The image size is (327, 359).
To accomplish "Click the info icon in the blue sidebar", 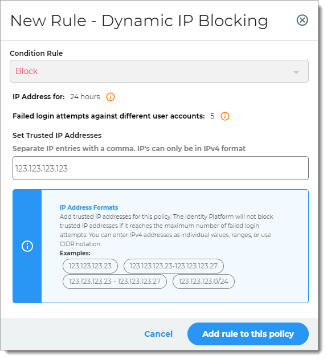I will point(27,246).
